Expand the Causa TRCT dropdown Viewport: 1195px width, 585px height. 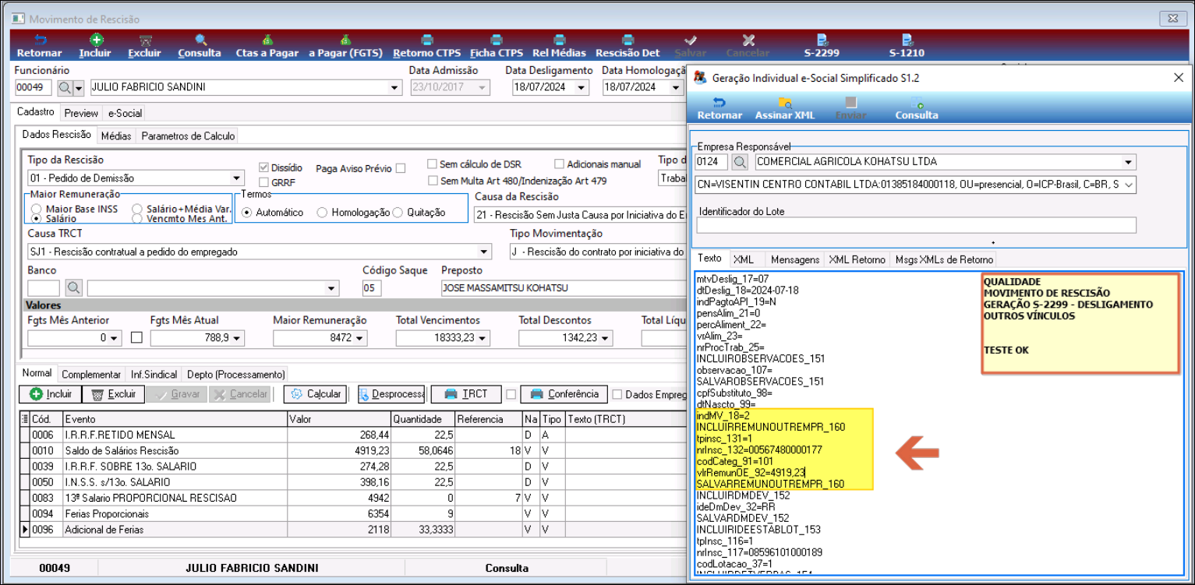484,252
